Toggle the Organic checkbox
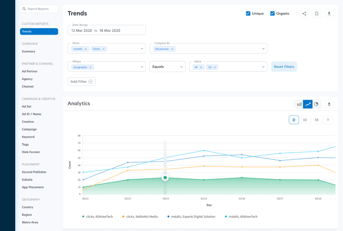 (x=273, y=13)
